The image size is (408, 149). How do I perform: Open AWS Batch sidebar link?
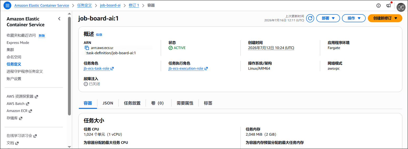click(x=16, y=104)
